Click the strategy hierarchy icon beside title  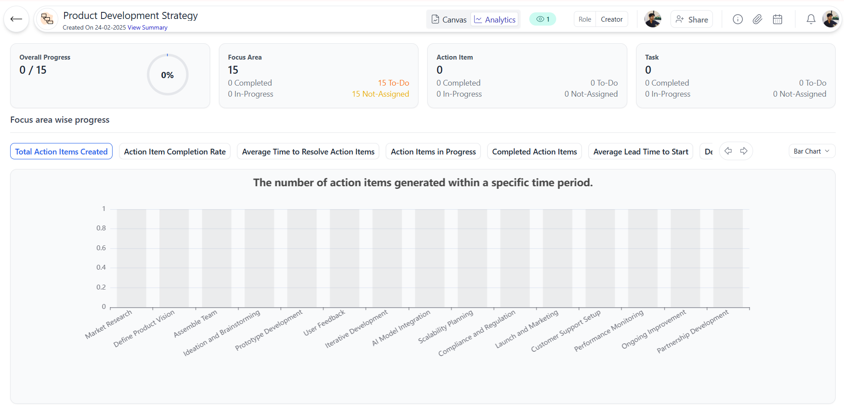tap(47, 19)
